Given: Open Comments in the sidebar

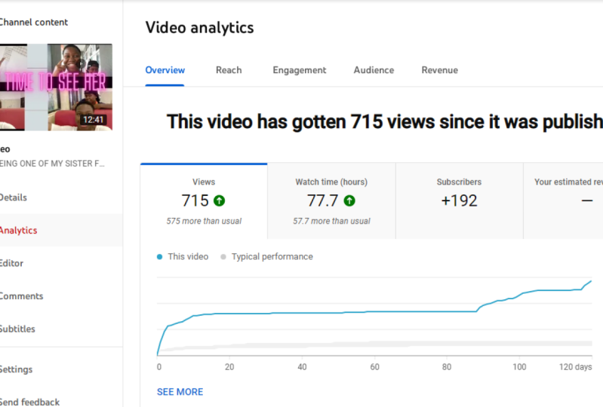Looking at the screenshot, I should coord(22,296).
